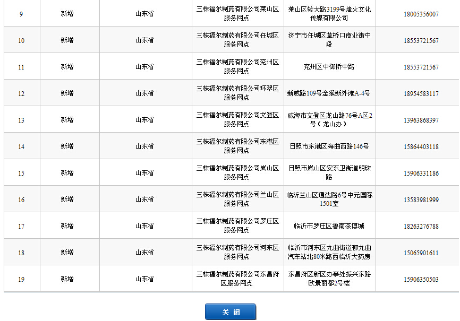
Task: Select address 临沂兰山区通达路6号中元国际1501室
Action: (329, 199)
